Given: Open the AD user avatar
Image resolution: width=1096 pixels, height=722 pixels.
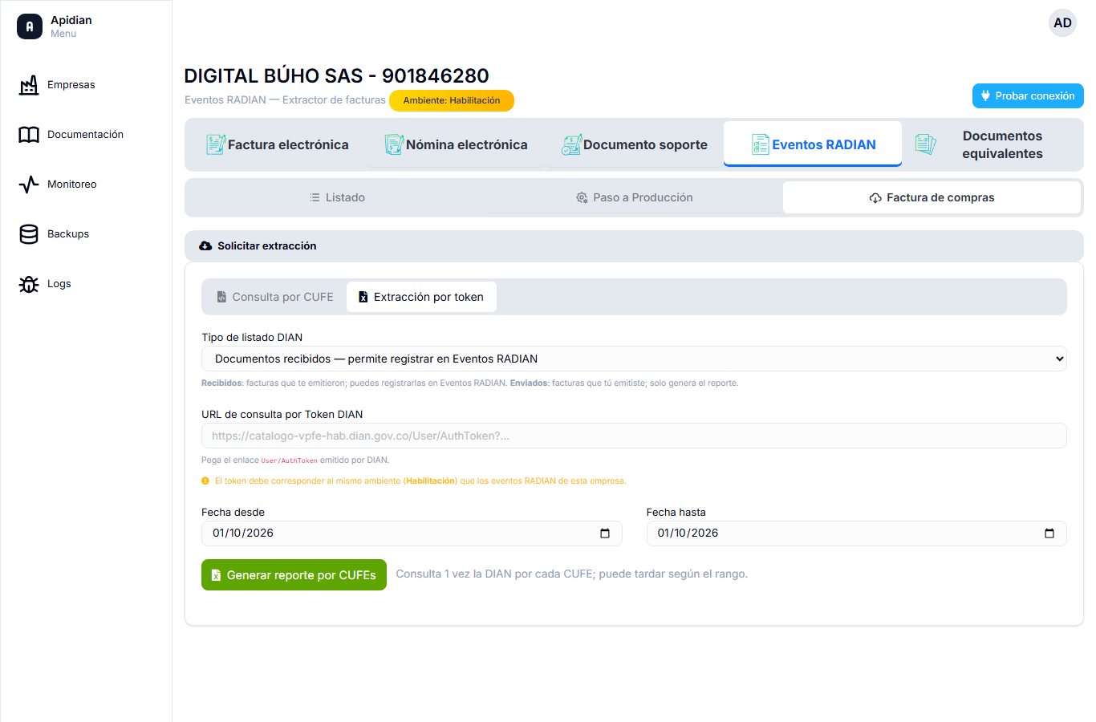Looking at the screenshot, I should pos(1062,23).
